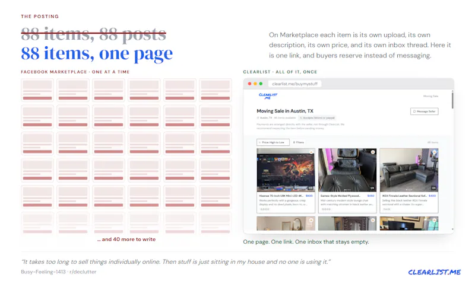The width and height of the screenshot is (475, 284).
Task: Click the Accepts Venmo or paypal badge
Action: (317, 117)
